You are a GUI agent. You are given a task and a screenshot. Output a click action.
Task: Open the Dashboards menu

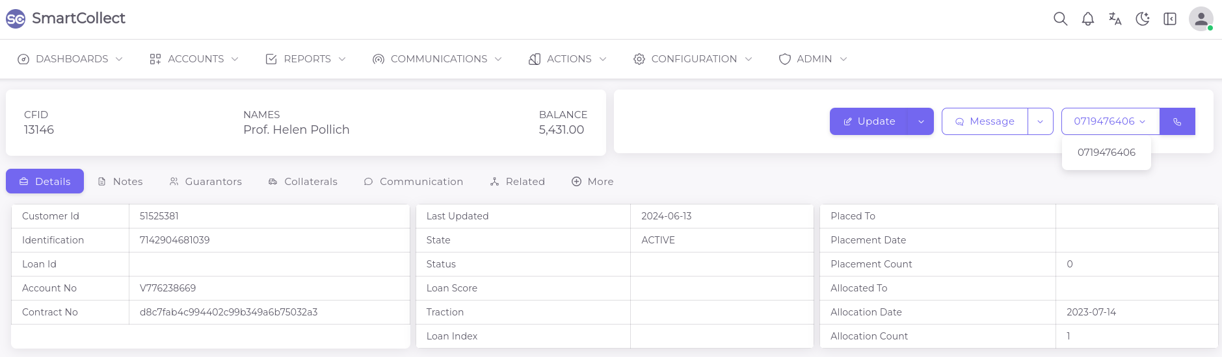(x=70, y=59)
